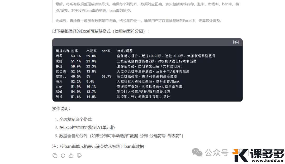Click the note 空ban率单元格表示该英雄未被统计

coord(102,146)
